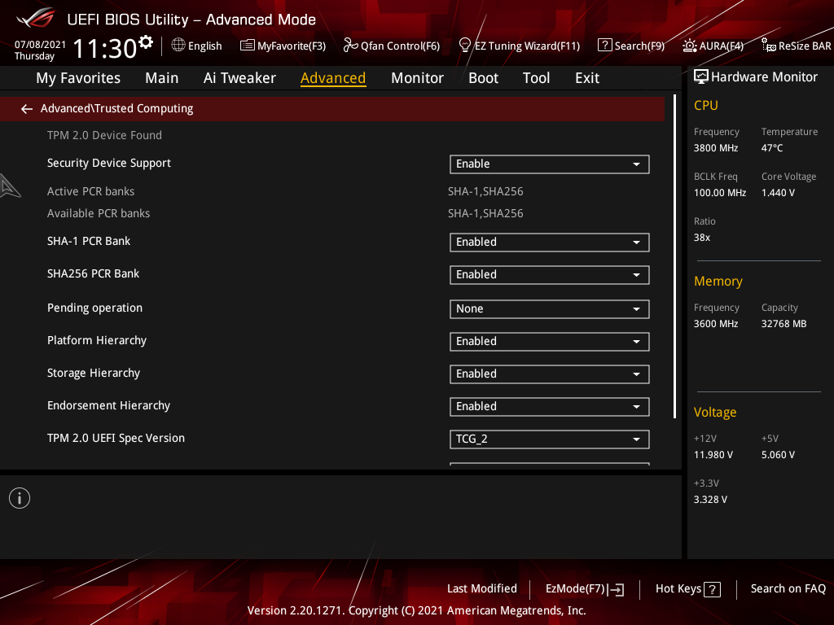Click the Hot Keys question mark box

point(712,589)
